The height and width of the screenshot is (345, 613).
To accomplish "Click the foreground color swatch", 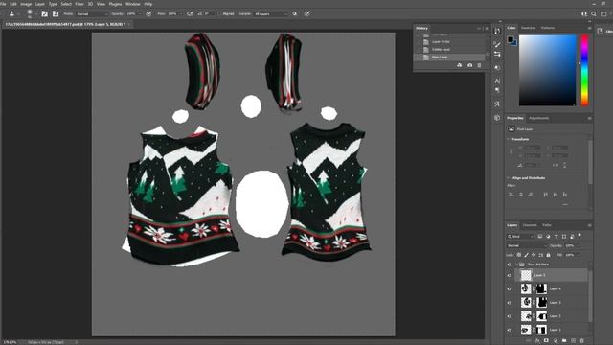I will click(511, 39).
